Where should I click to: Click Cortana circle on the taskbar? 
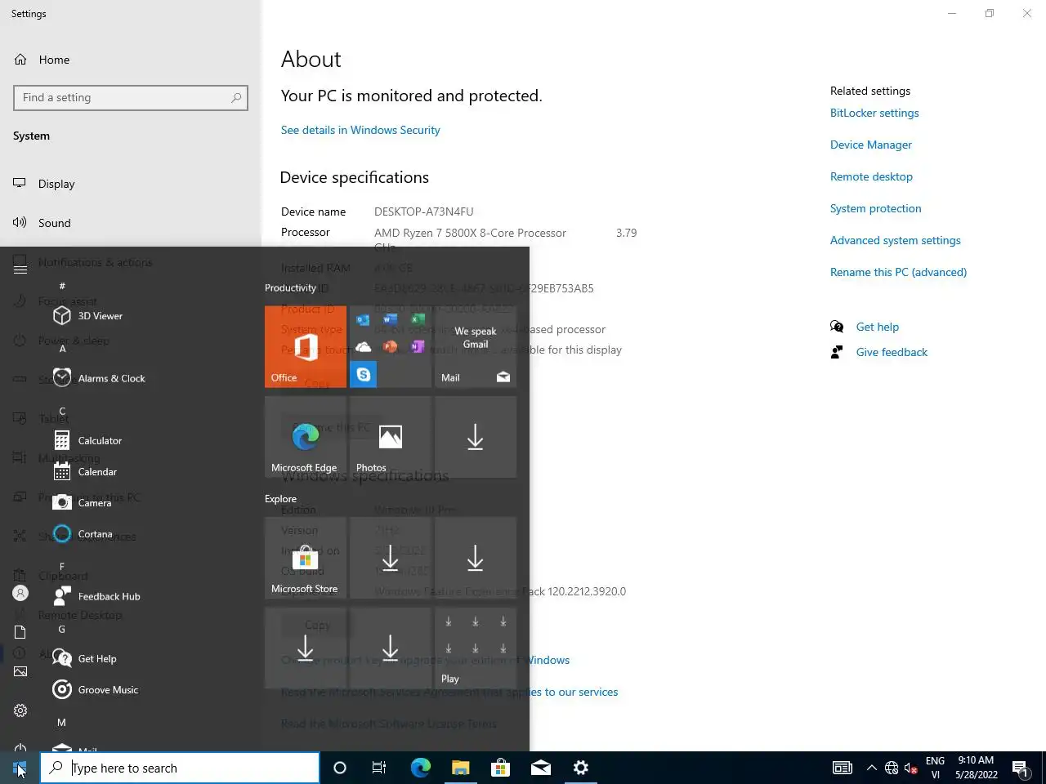pyautogui.click(x=340, y=768)
